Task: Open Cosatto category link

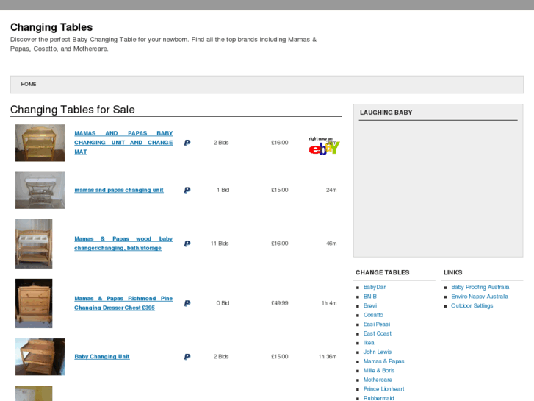Action: 373,315
